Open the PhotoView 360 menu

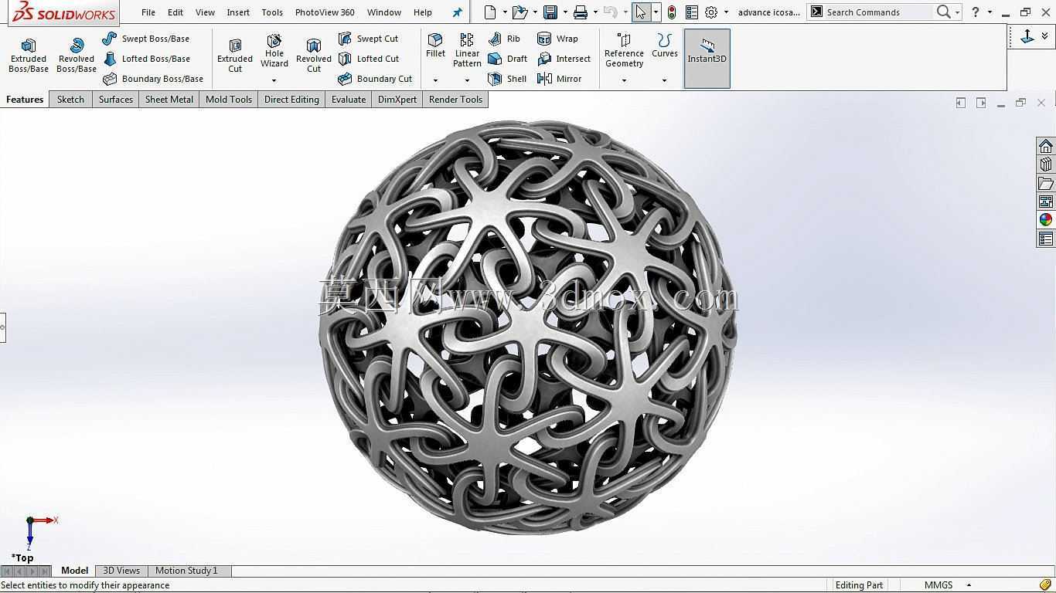[x=325, y=12]
